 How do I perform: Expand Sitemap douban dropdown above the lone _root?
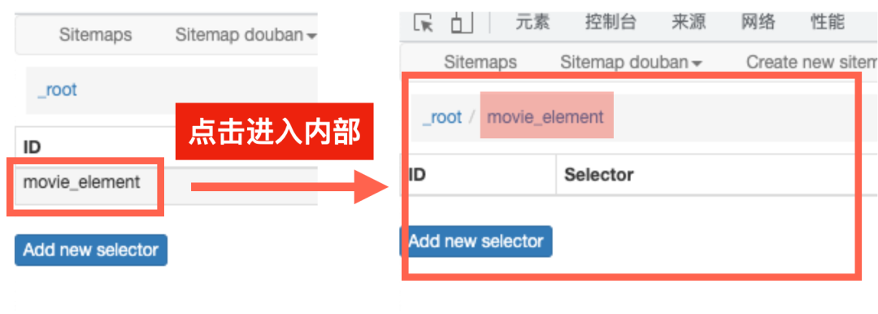tap(246, 35)
